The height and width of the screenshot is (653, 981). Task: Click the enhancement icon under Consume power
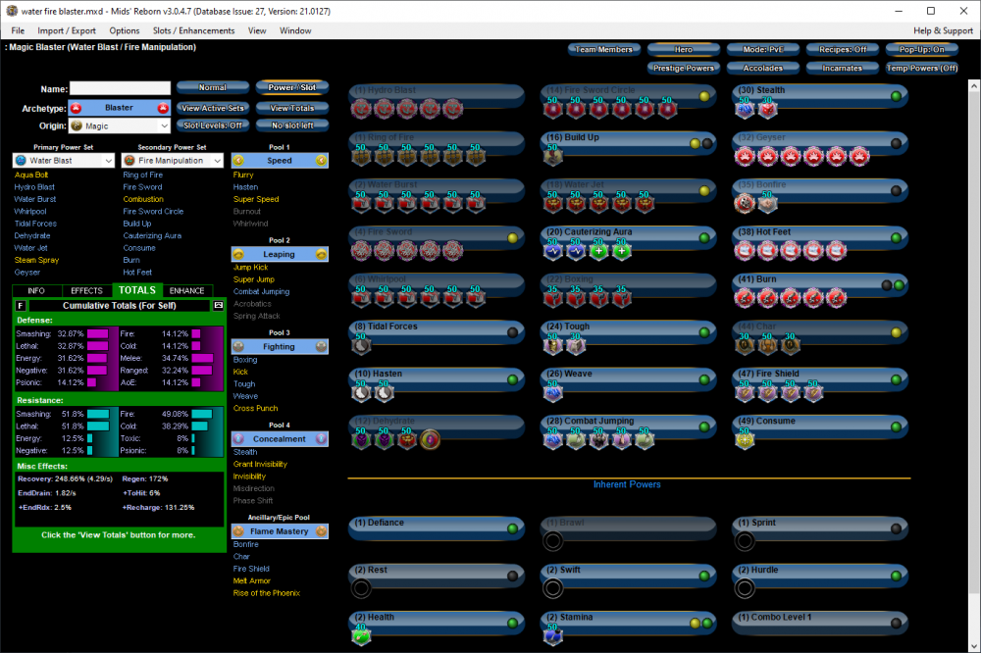pos(745,440)
